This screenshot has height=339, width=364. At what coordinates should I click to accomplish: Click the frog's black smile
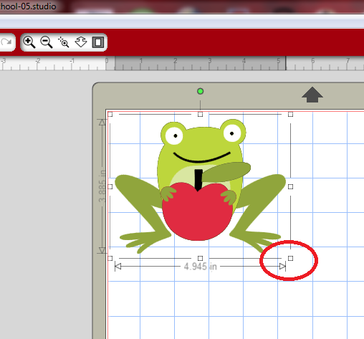click(202, 158)
